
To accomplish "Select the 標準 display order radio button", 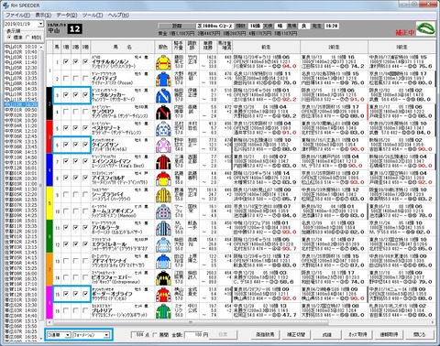I will click(9, 38).
